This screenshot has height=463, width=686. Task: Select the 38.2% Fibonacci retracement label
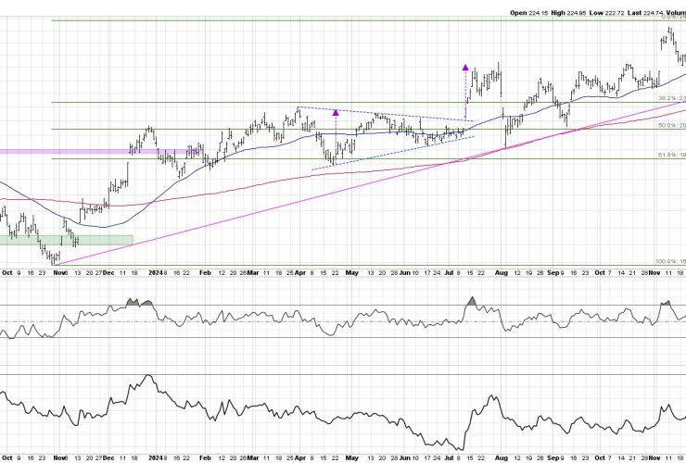pos(672,98)
